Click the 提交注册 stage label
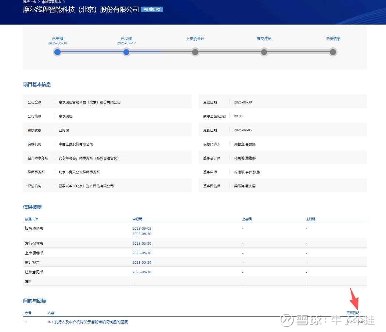The image size is (386, 332). click(264, 39)
